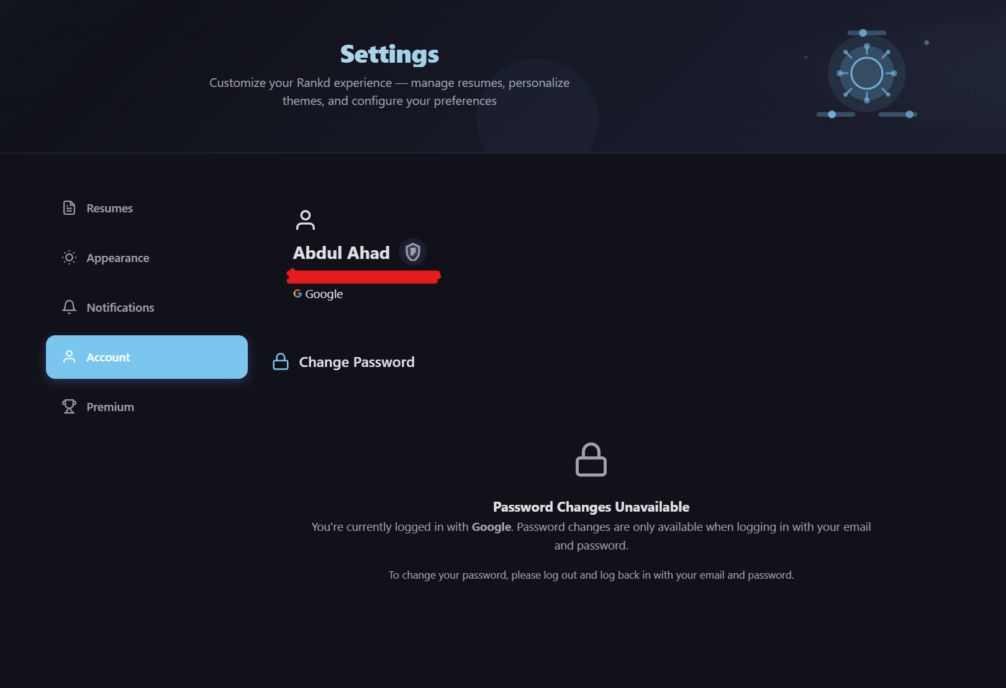Click the Change Password heading

tap(356, 361)
